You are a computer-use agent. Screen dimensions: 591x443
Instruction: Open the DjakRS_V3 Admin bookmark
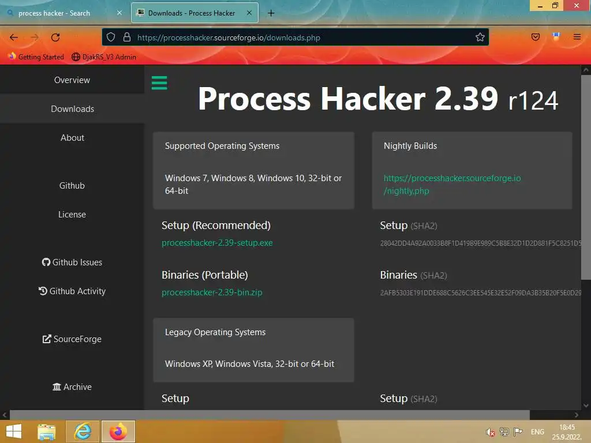click(x=104, y=57)
